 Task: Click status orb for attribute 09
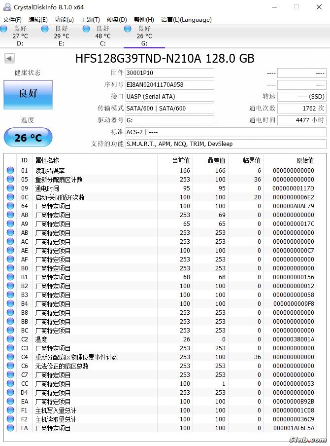tap(10, 188)
